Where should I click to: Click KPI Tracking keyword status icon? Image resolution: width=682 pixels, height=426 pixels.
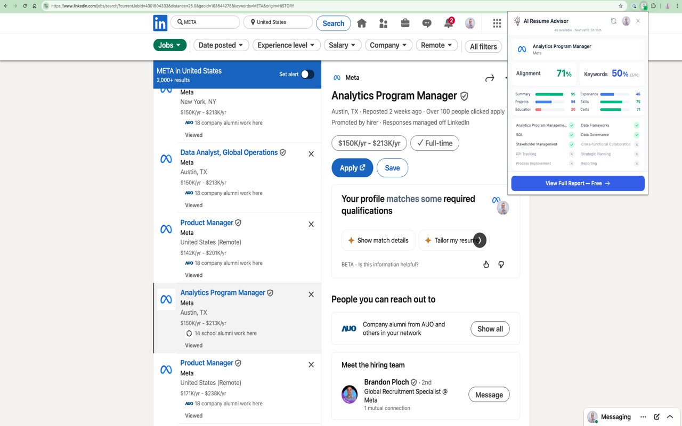click(571, 154)
